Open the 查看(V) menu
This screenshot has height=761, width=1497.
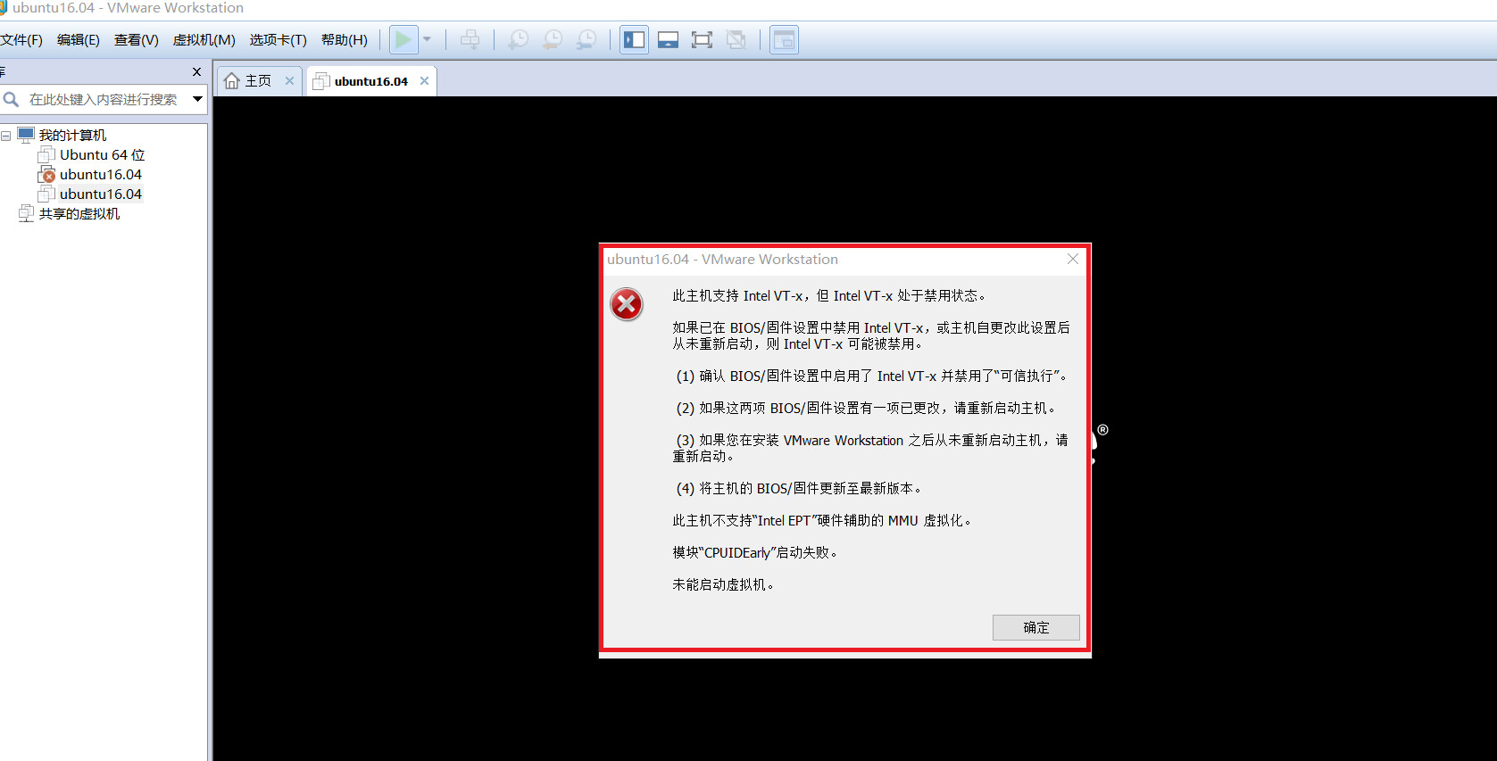(137, 40)
